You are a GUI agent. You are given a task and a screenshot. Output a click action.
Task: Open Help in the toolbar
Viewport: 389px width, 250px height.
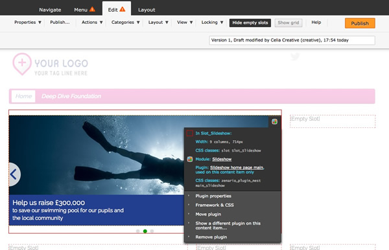pyautogui.click(x=316, y=22)
